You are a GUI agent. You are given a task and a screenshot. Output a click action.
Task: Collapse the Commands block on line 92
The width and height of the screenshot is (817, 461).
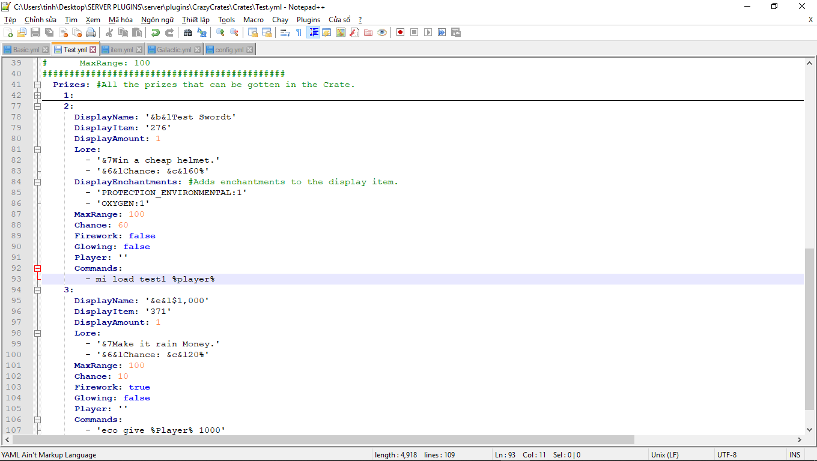(37, 268)
